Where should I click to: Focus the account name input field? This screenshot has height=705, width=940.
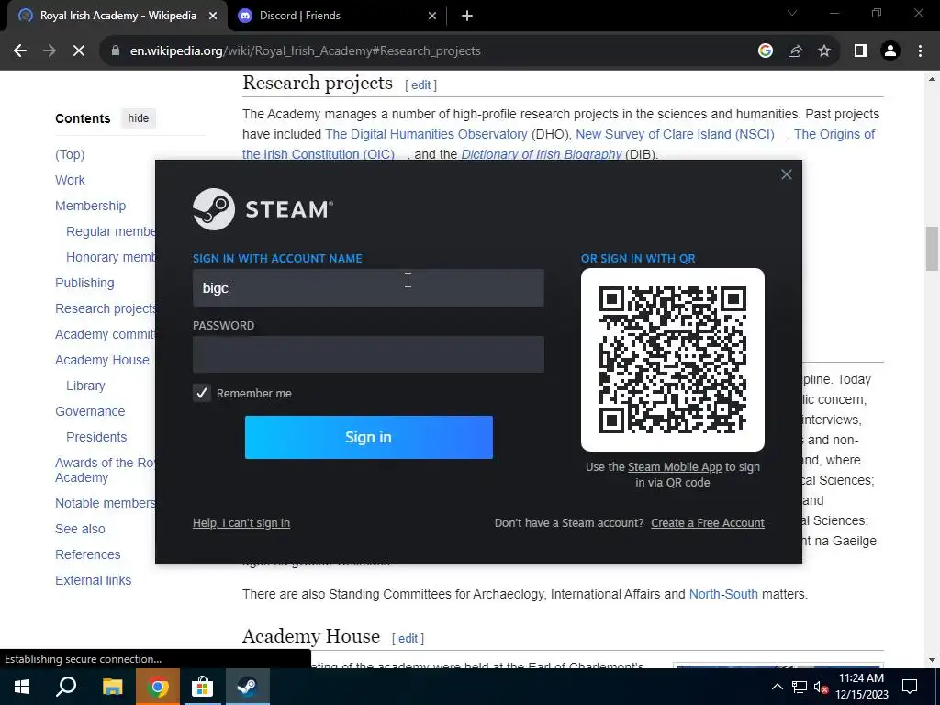(368, 287)
